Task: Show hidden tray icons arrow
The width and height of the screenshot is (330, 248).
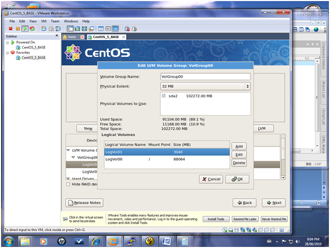Action: 277,242
